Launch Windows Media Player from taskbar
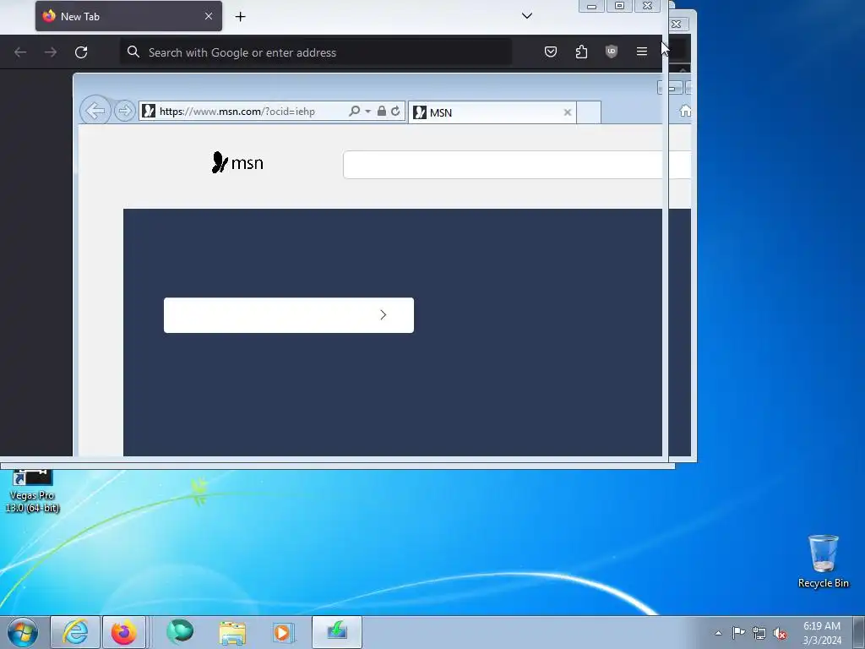Viewport: 865px width, 649px height. click(284, 632)
